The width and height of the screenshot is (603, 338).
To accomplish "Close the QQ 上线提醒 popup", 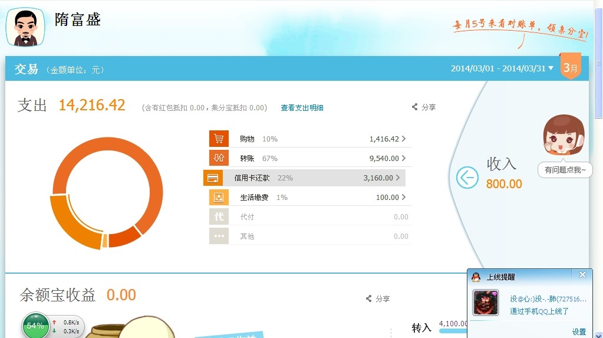I will click(582, 274).
